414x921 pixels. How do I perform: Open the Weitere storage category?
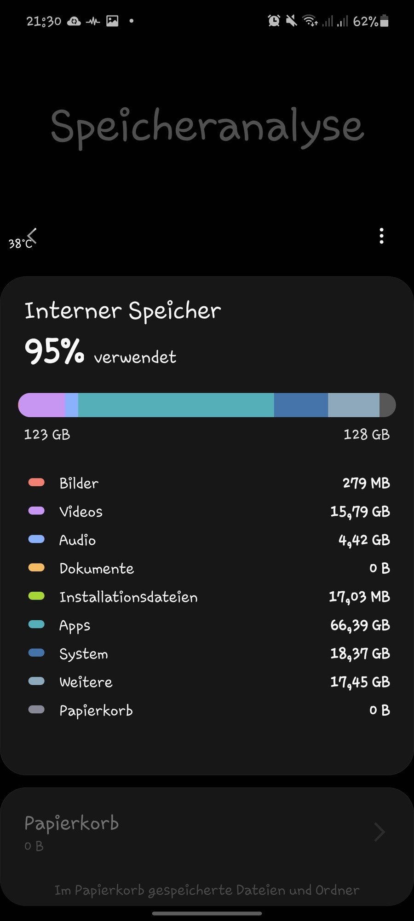pyautogui.click(x=86, y=682)
